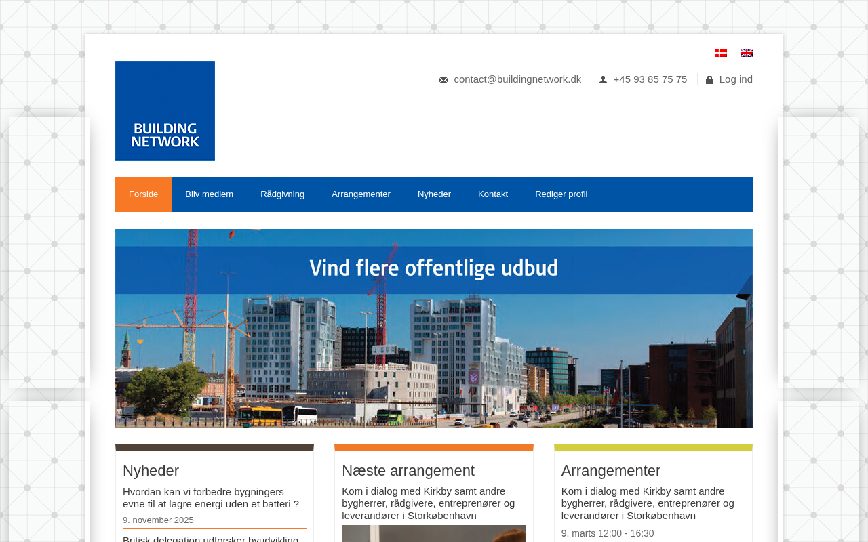Go to the Forside menu item
This screenshot has width=868, height=542.
(x=143, y=194)
